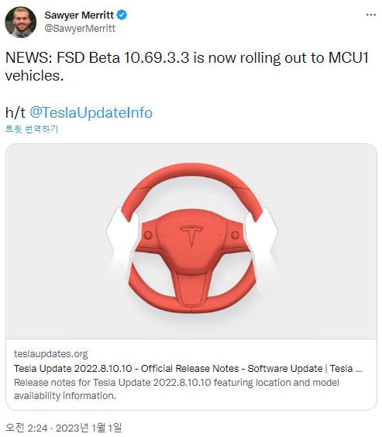Viewport: 382px width, 437px height.
Task: Click the bottom spoke of the steering wheel
Action: (191, 290)
